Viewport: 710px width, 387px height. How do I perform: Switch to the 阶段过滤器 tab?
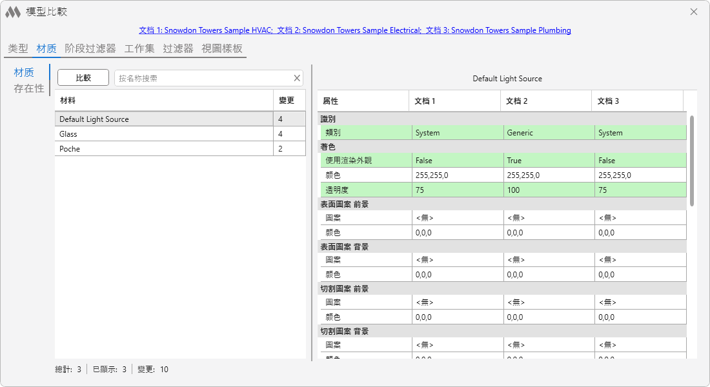pos(90,48)
